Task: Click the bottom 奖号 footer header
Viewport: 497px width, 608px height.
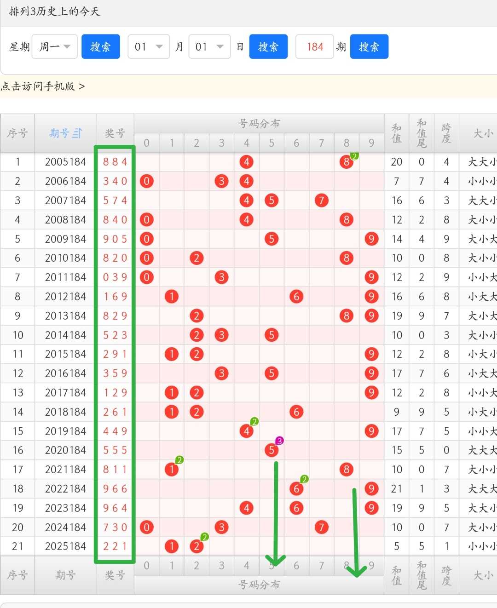Action: 115,575
